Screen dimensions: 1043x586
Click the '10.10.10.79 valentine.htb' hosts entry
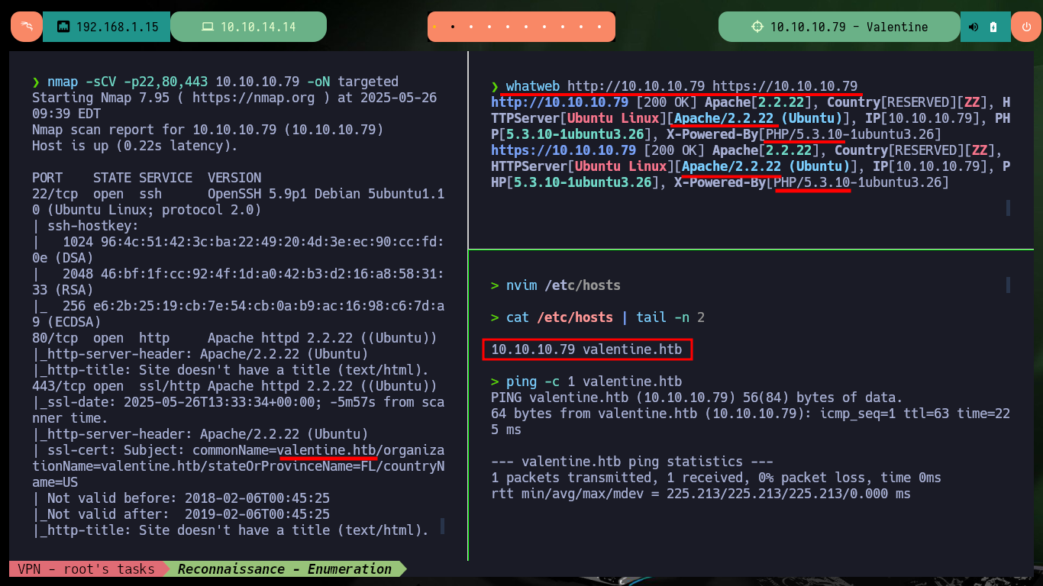point(587,350)
